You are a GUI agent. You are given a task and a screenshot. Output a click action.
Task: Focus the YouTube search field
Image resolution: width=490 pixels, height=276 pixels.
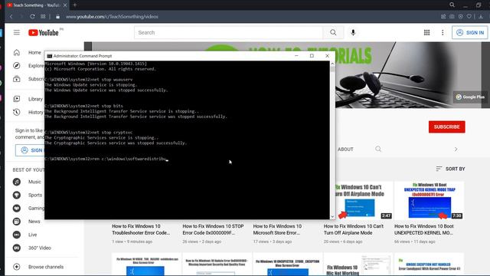coord(229,32)
